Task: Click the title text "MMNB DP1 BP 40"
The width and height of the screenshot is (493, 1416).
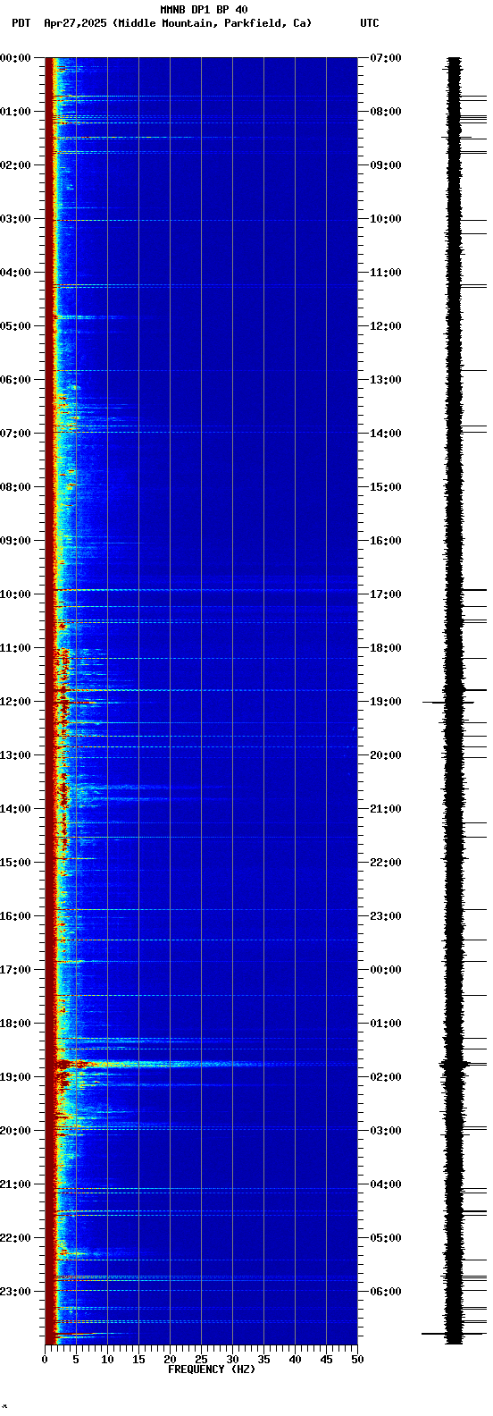Action: (x=204, y=10)
